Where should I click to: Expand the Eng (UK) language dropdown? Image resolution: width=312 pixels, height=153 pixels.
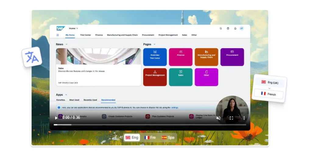(269, 83)
